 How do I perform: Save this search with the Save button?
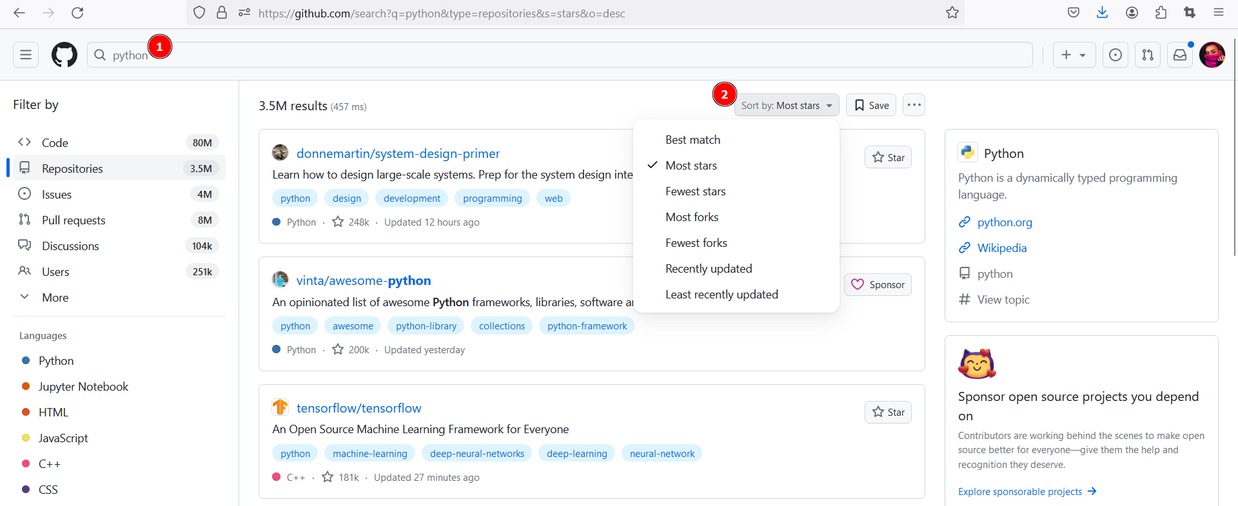[871, 105]
